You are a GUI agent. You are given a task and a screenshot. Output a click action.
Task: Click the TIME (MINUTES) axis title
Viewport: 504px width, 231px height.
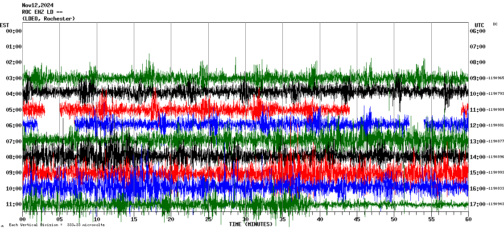click(x=251, y=224)
